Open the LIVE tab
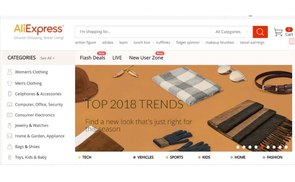 117,58
